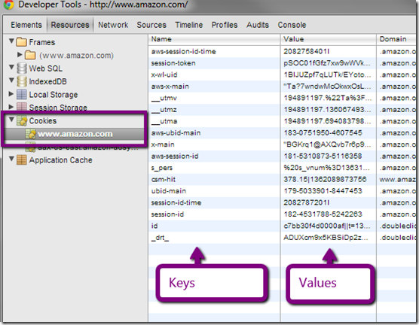Click the Local Storage table icon
The width and height of the screenshot is (419, 325).
point(22,95)
